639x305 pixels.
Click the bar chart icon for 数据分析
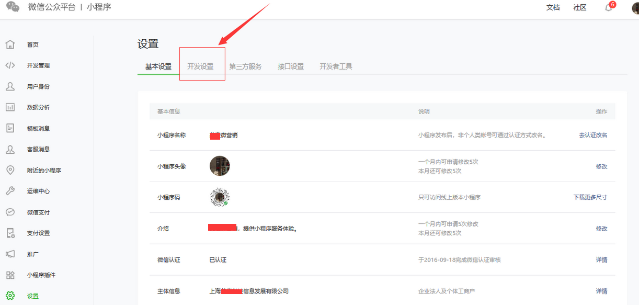tap(10, 107)
